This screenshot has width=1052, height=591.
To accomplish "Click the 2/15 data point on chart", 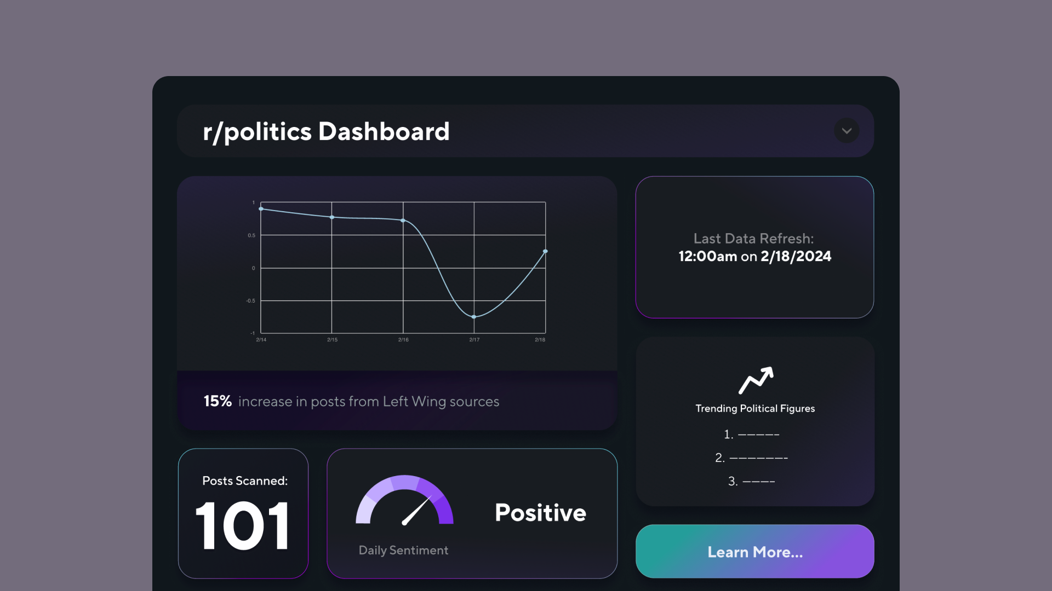I will coord(332,217).
